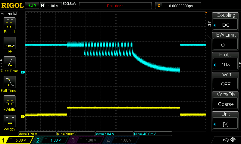Viewport: 241px width, 144px height.
Task: Select the inactive channel 3 tab
Action: 85,140
